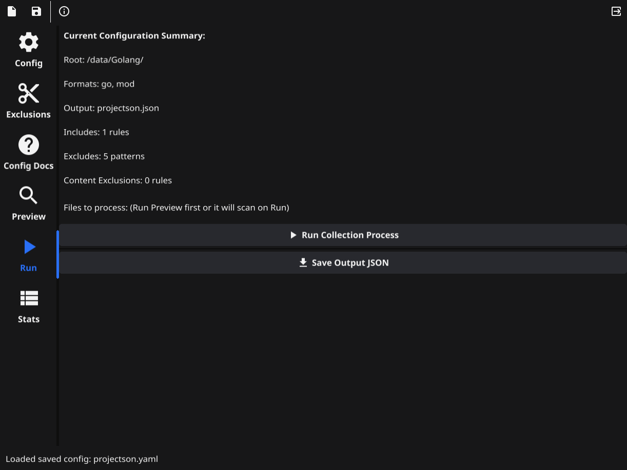Click the Content Exclusions: 0 rules text

coord(117,180)
